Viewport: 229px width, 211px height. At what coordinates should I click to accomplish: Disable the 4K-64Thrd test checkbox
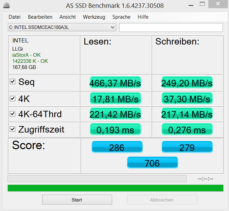pyautogui.click(x=13, y=114)
